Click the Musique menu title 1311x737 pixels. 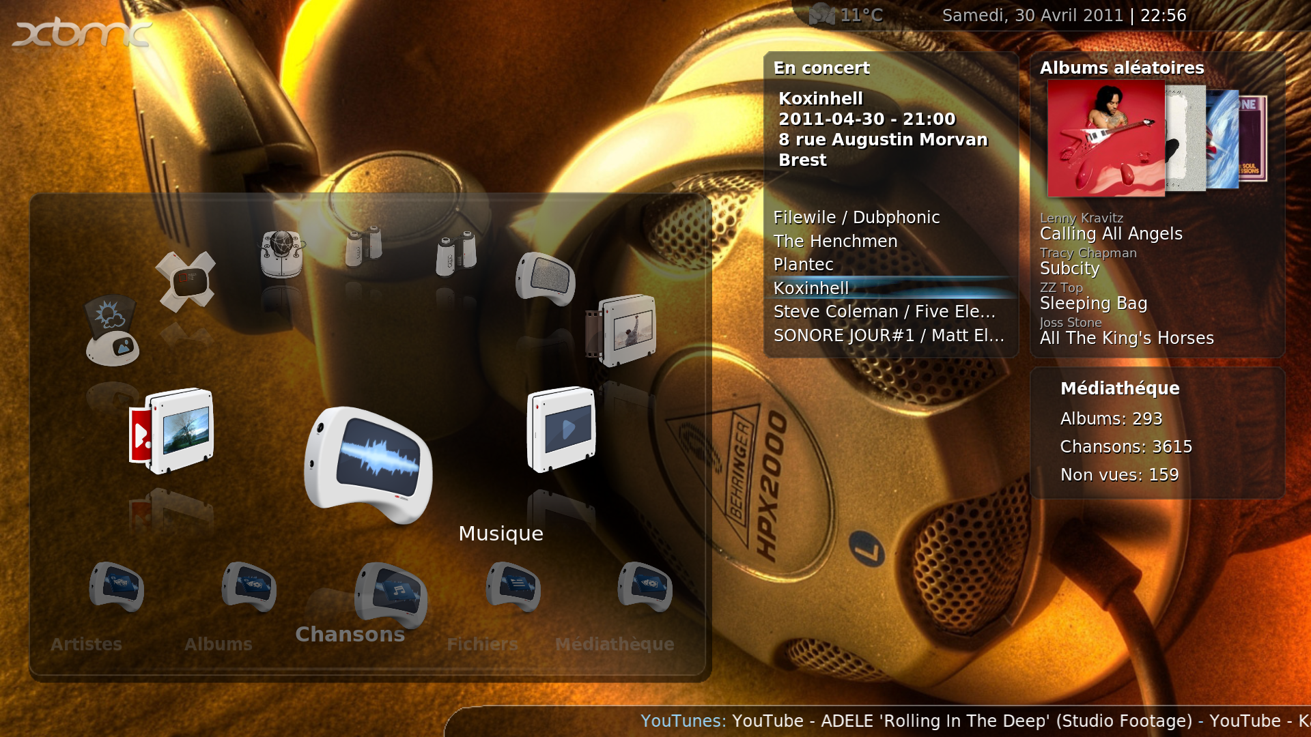tap(501, 534)
